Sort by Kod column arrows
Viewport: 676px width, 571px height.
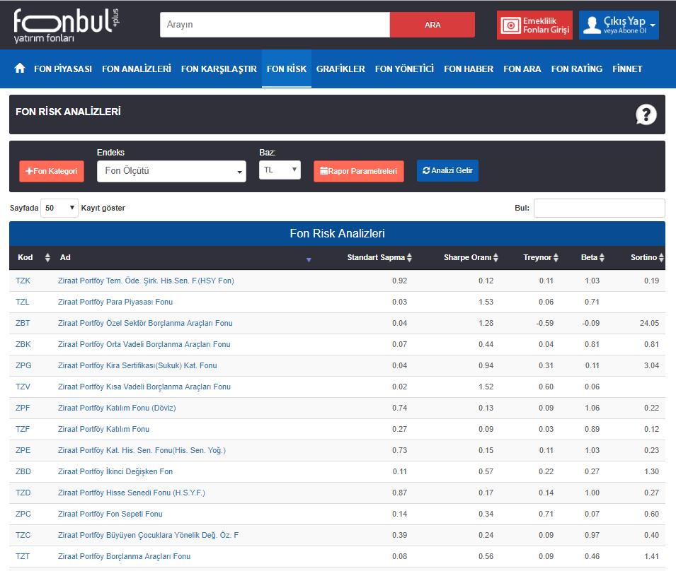pos(47,257)
